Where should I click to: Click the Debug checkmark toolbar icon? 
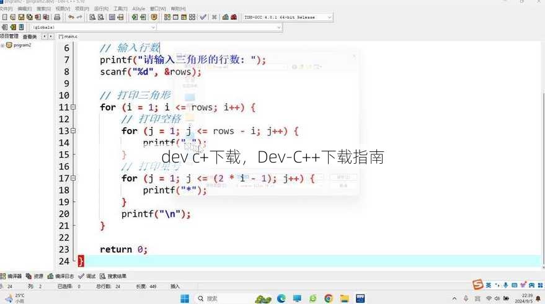coord(203,17)
